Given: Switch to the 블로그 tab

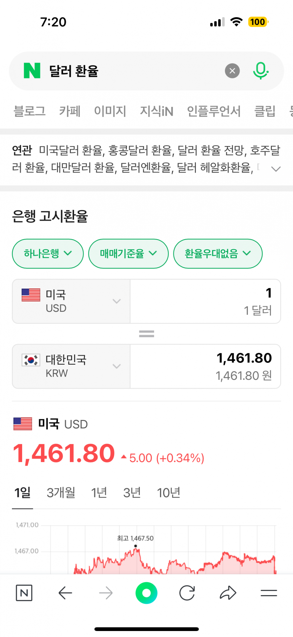Looking at the screenshot, I should (x=29, y=111).
